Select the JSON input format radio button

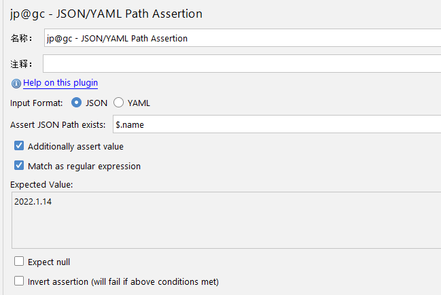(76, 103)
